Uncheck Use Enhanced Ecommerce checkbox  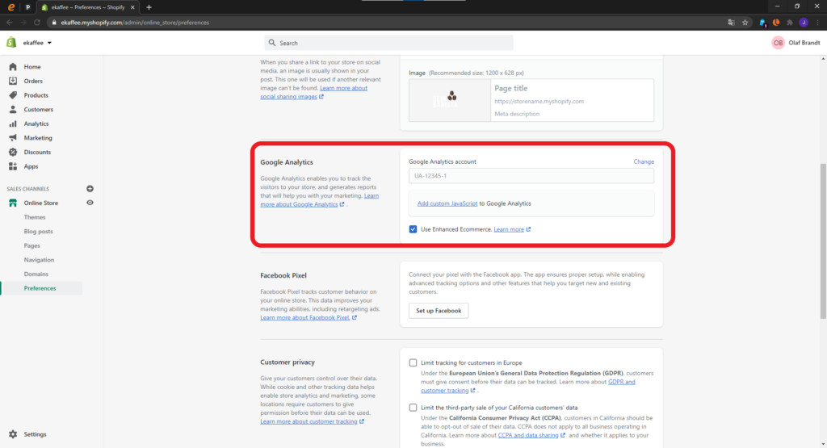click(413, 229)
